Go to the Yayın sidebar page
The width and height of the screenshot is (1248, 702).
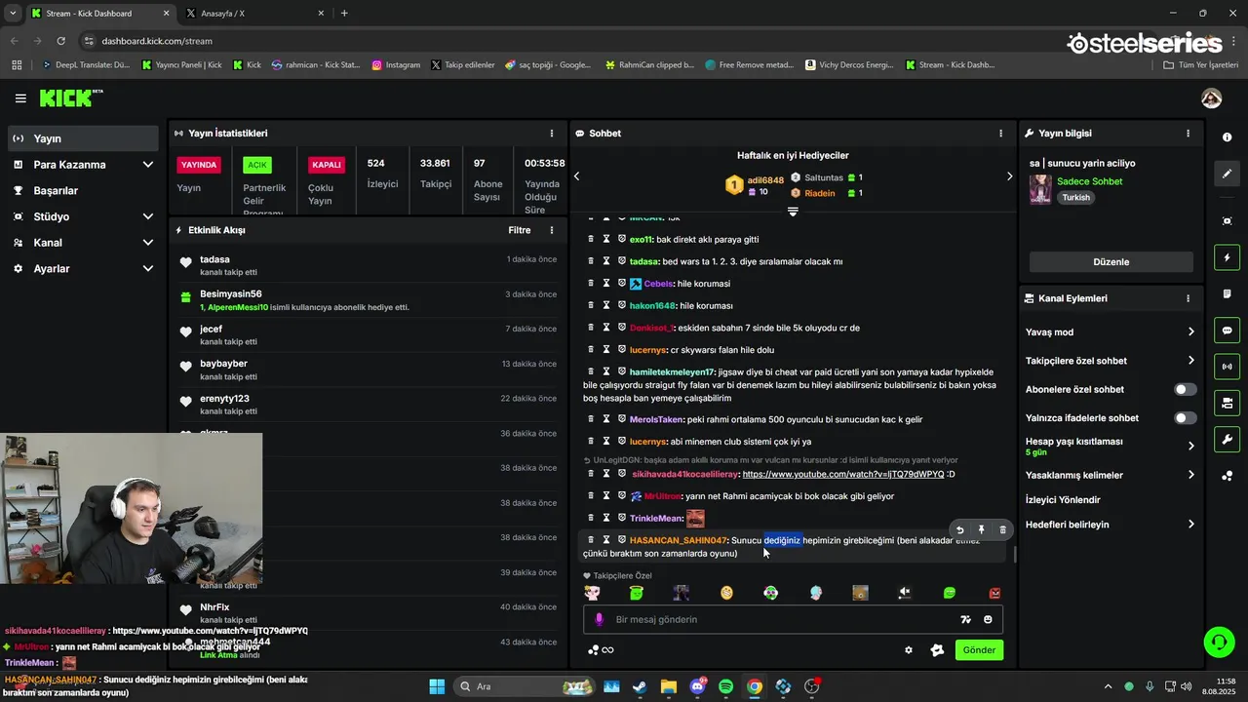83,138
